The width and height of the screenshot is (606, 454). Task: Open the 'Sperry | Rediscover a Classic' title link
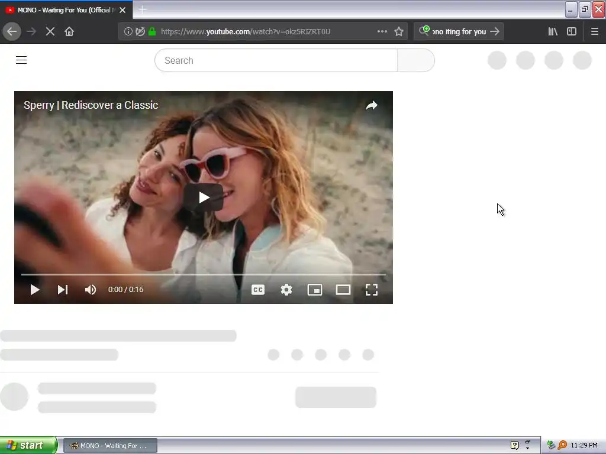pos(91,105)
